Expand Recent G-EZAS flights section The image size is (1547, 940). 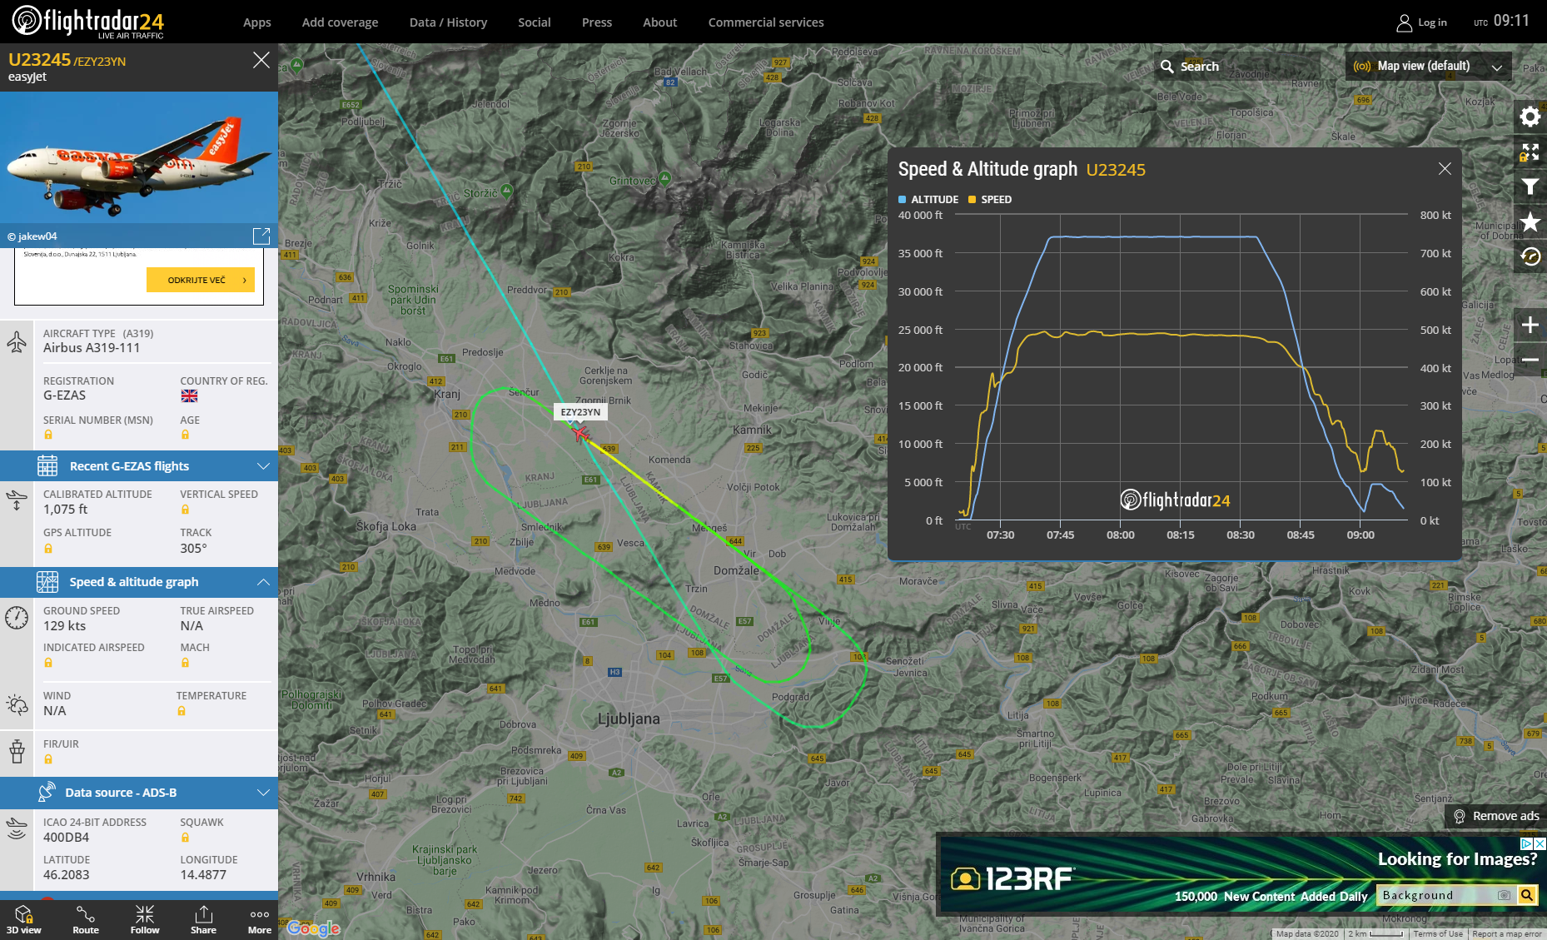pyautogui.click(x=139, y=466)
